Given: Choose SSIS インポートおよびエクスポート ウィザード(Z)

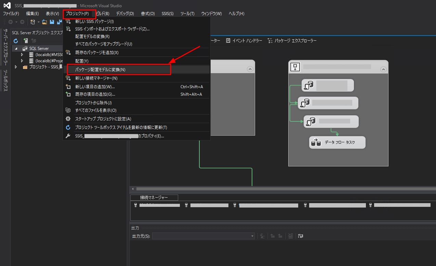Looking at the screenshot, I should click(x=136, y=29).
